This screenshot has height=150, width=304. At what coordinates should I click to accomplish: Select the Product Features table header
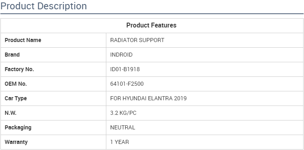click(152, 25)
